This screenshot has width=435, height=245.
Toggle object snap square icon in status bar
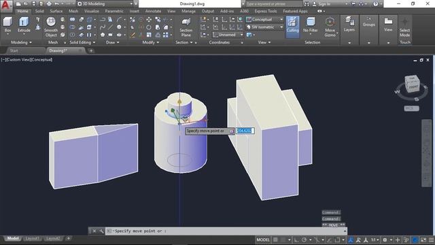coord(337,240)
